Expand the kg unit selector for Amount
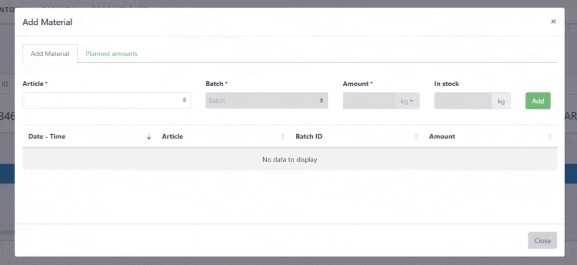This screenshot has width=577, height=265. pyautogui.click(x=407, y=101)
